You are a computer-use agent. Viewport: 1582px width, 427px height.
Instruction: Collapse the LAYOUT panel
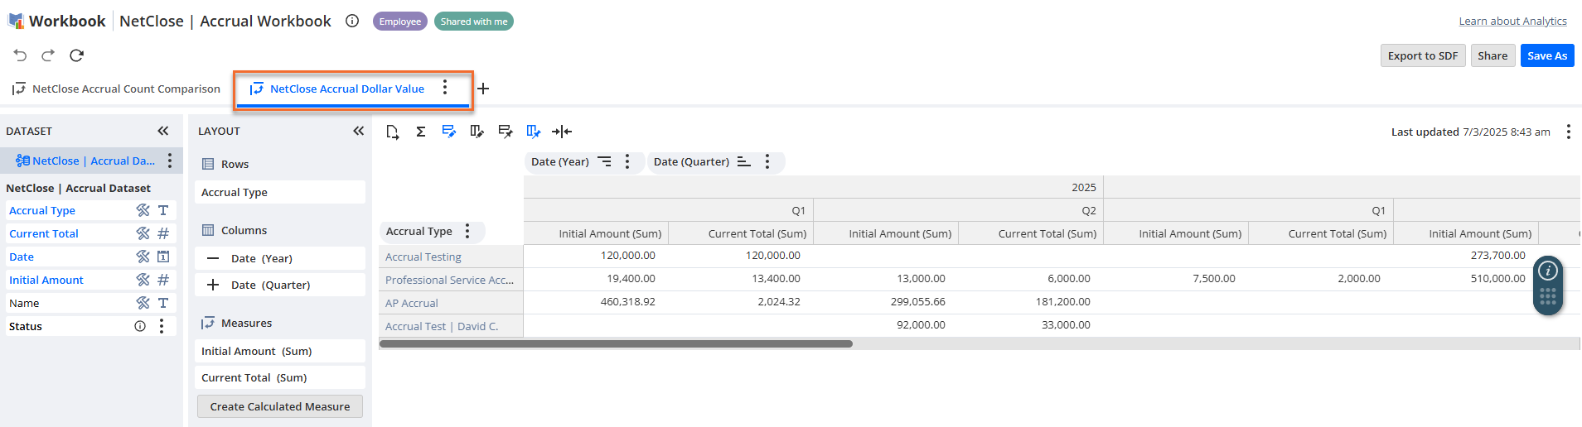click(359, 131)
